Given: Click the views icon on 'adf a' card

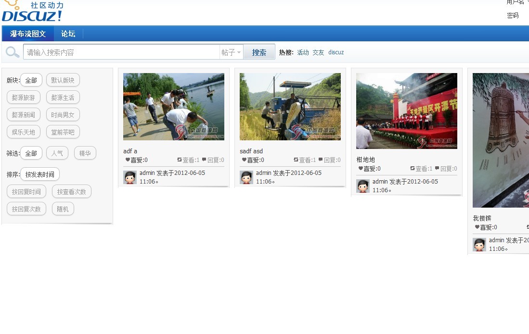Looking at the screenshot, I should [180, 160].
